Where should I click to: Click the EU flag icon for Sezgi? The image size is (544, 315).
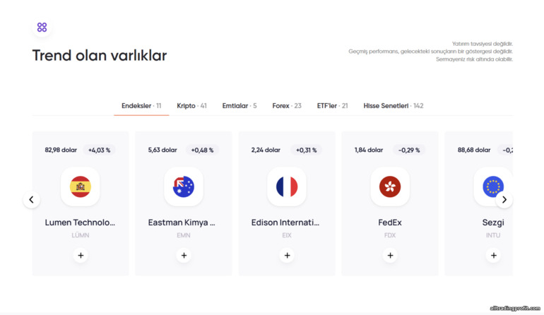pos(492,186)
